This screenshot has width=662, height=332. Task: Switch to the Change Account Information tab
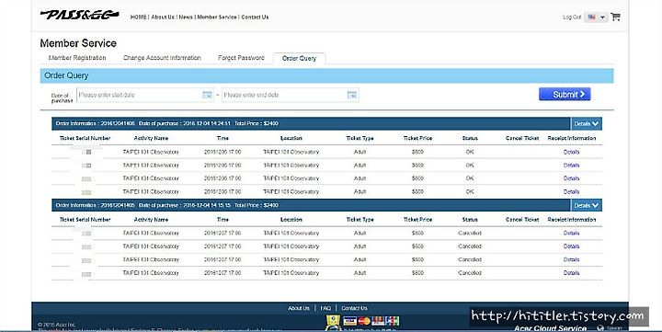[x=162, y=58]
